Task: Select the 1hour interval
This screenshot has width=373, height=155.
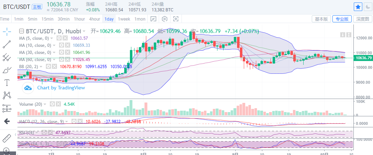Action: pos(79,19)
